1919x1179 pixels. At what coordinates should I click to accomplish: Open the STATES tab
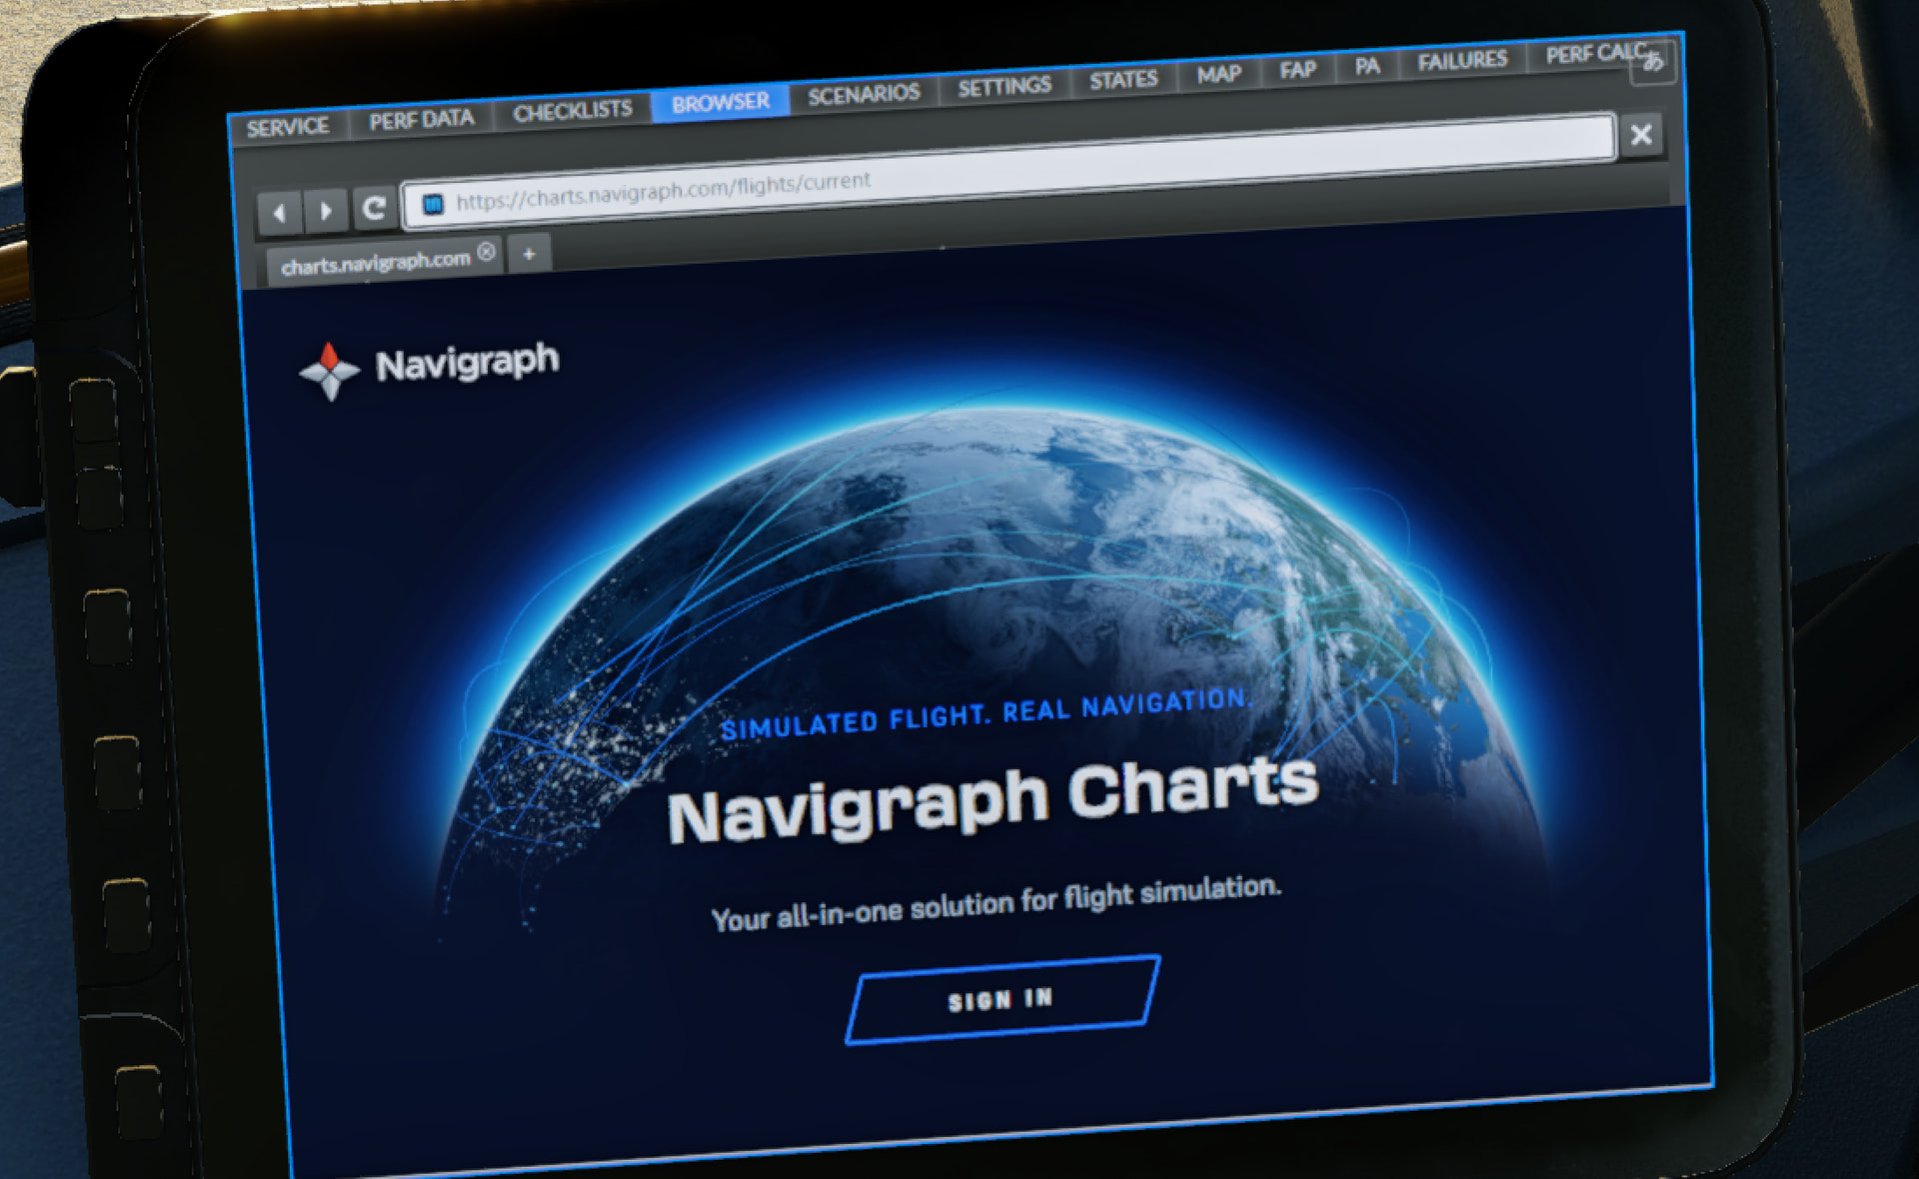click(x=1123, y=80)
